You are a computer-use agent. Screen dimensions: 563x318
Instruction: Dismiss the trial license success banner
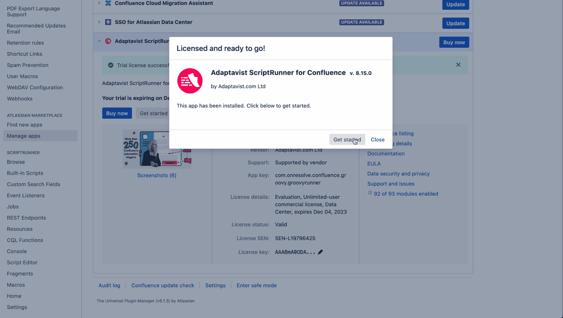pos(458,65)
